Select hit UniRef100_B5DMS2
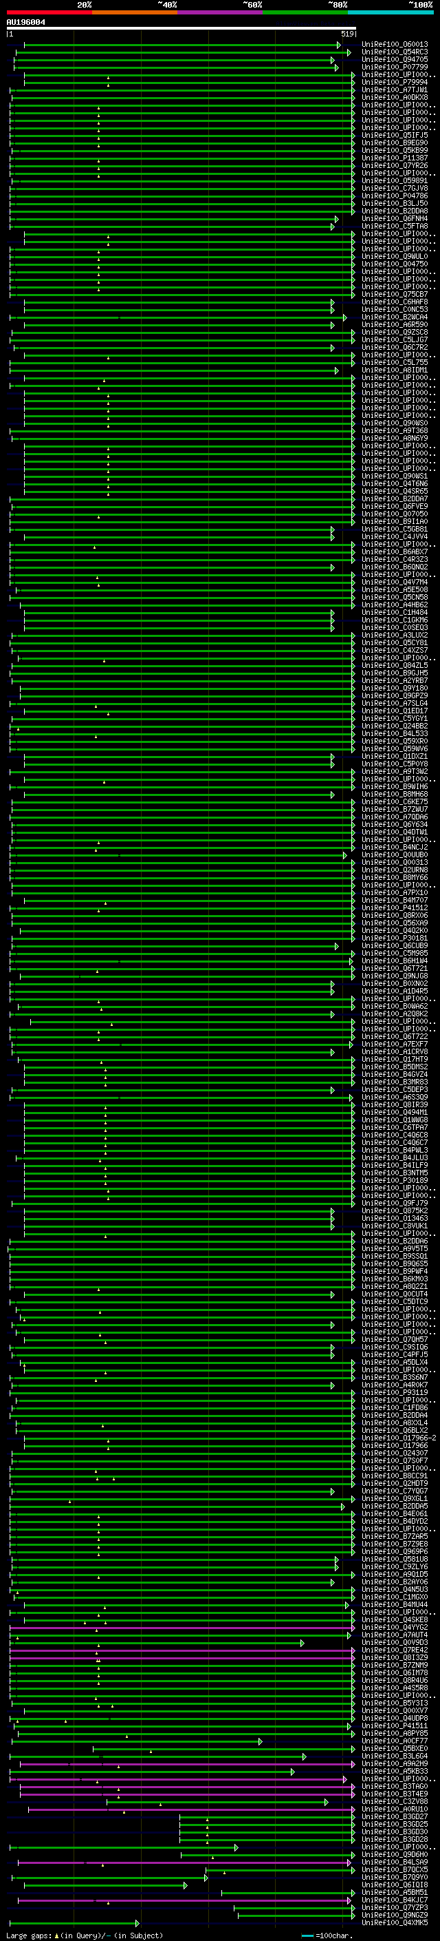 point(395,1067)
